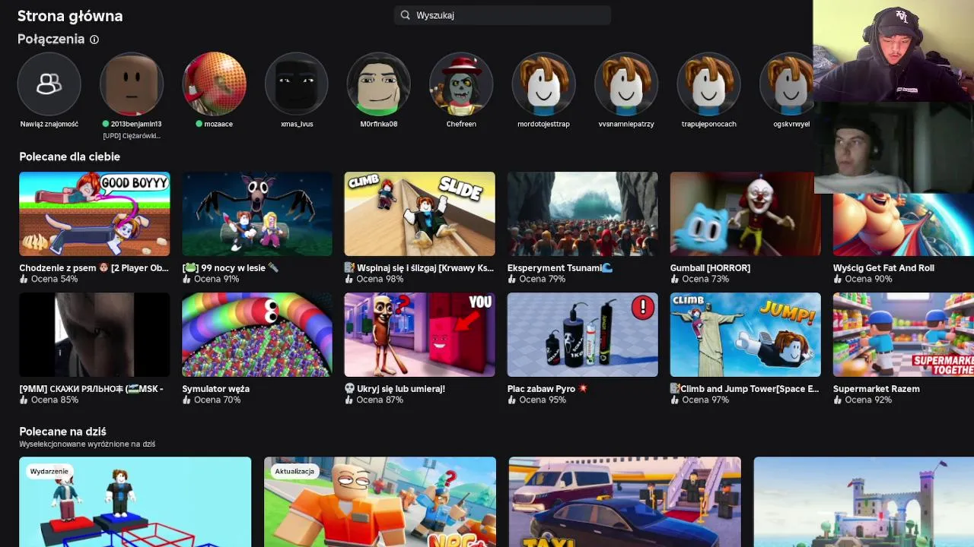This screenshot has width=974, height=547.
Task: Click the Polecane dla ciebie heading
Action: tap(69, 157)
